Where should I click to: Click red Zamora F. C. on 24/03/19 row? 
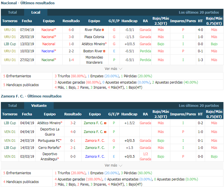95,141
